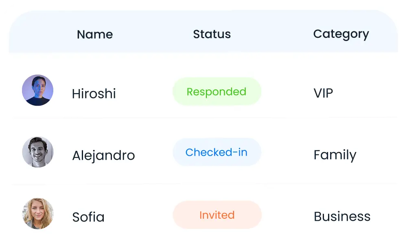This screenshot has width=407, height=250.
Task: Click the divider line below Hiroshi's row
Action: coord(203,118)
